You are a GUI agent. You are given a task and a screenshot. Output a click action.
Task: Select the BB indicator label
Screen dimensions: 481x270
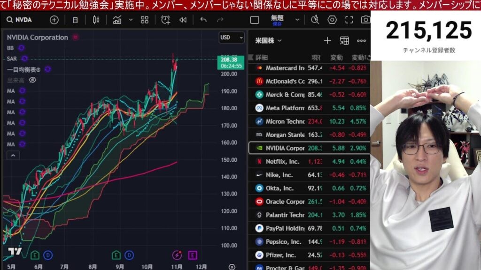10,48
